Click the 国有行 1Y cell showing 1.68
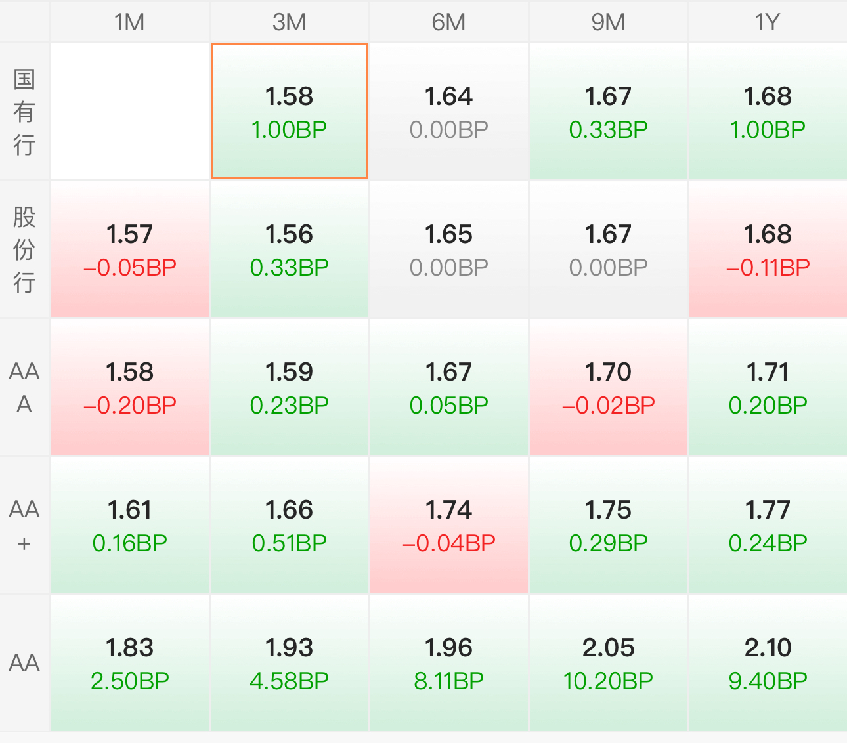Viewport: 847px width, 743px height. [x=768, y=112]
